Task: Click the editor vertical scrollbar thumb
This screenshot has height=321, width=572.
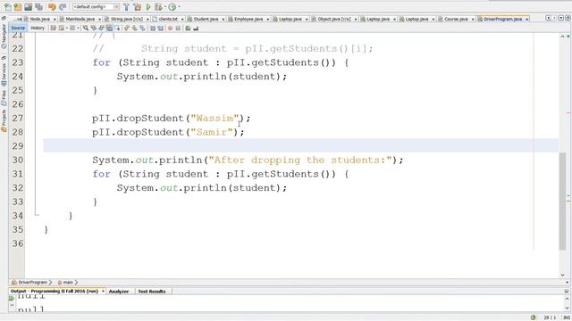Action: [x=562, y=202]
